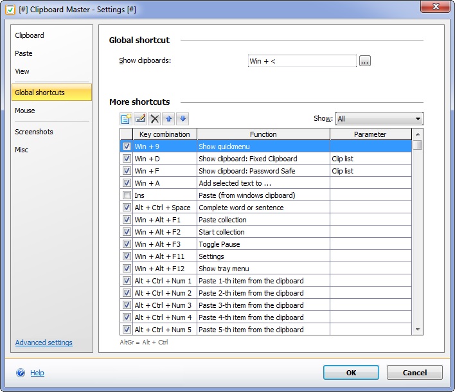This screenshot has height=392, width=455.
Task: Select the Settings function row
Action: click(x=266, y=256)
